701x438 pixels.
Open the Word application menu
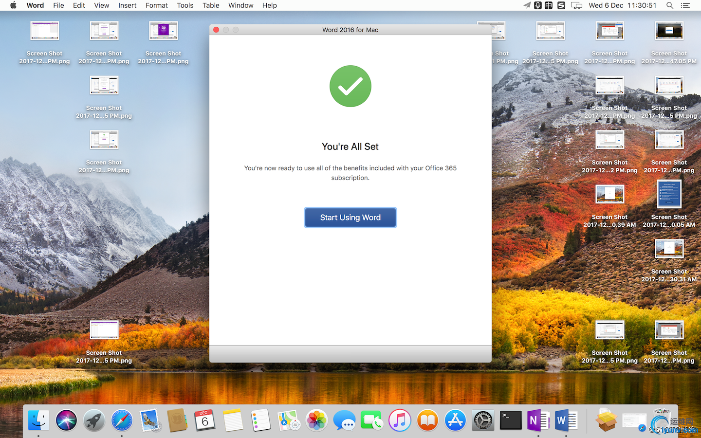coord(35,5)
